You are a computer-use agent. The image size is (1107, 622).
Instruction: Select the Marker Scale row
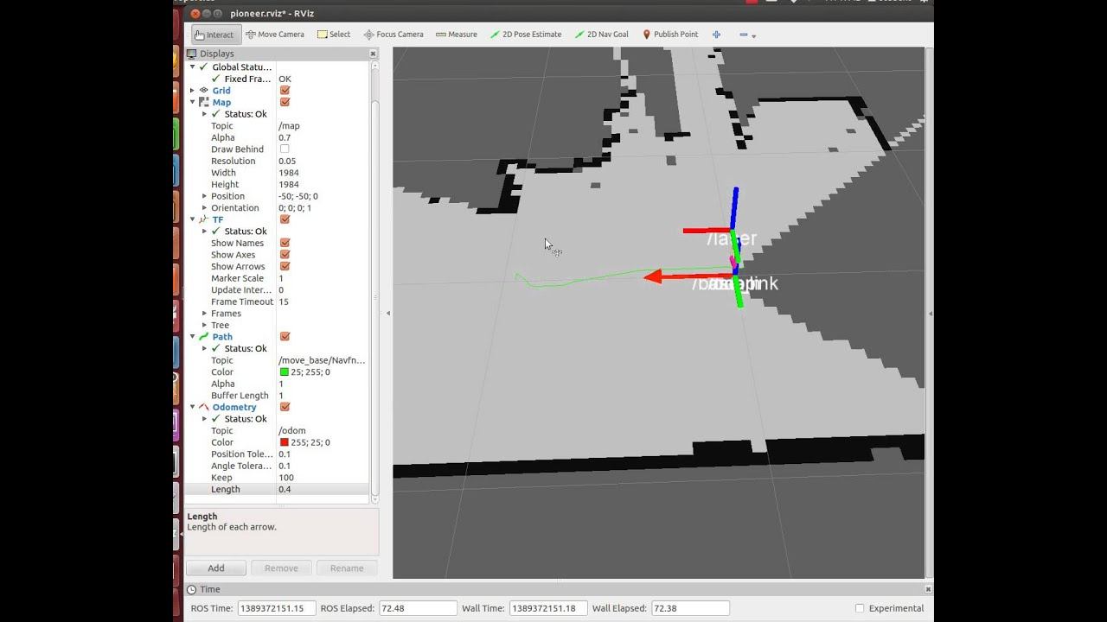[277, 278]
